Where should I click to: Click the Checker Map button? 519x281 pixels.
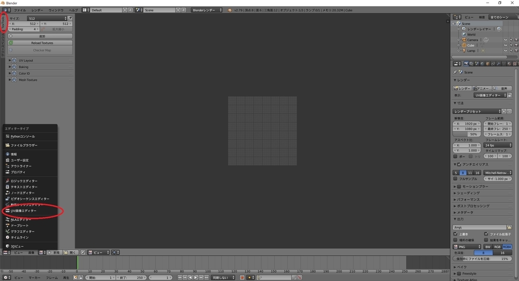pos(40,50)
